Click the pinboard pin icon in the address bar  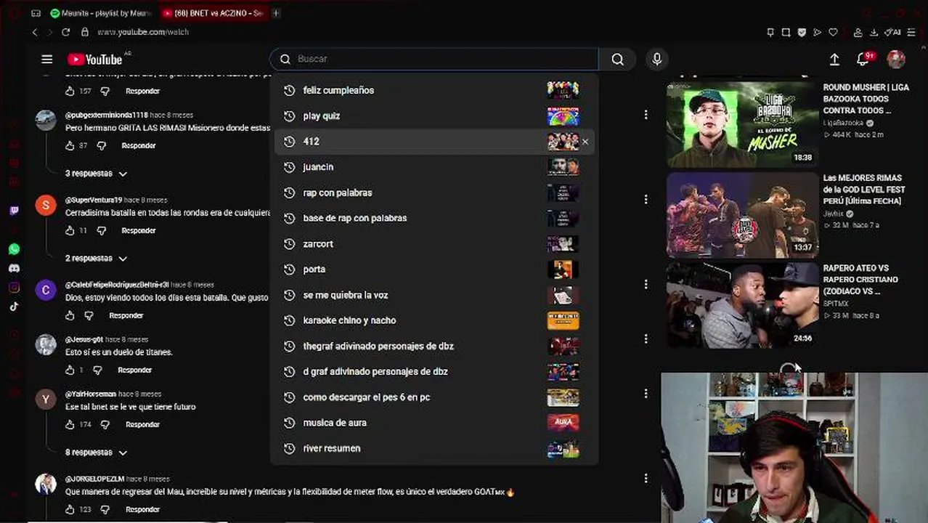point(770,32)
